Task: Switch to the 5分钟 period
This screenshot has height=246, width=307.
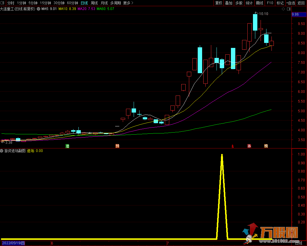Action: (x=33, y=3)
